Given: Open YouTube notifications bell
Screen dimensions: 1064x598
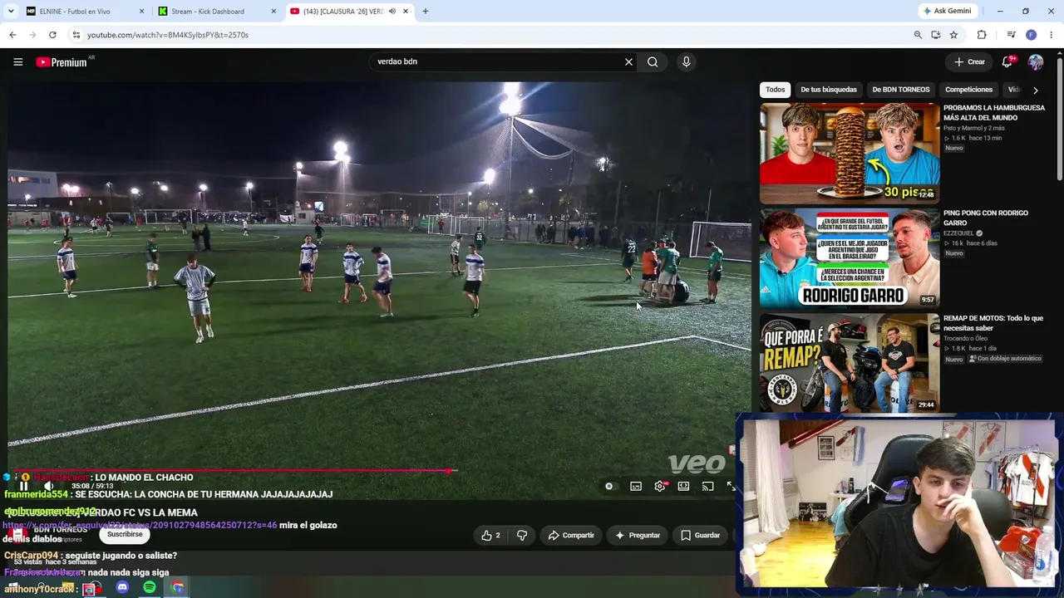Looking at the screenshot, I should pos(1007,61).
